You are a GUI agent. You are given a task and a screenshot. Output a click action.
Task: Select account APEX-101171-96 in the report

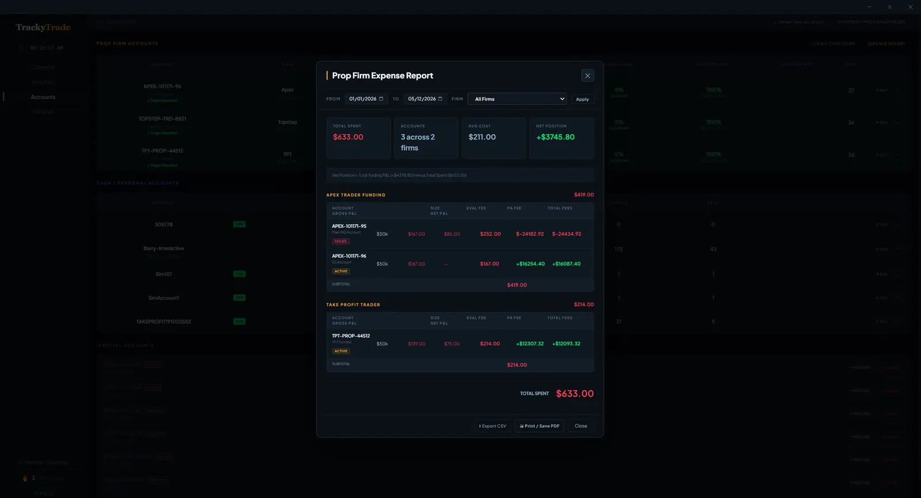[349, 256]
